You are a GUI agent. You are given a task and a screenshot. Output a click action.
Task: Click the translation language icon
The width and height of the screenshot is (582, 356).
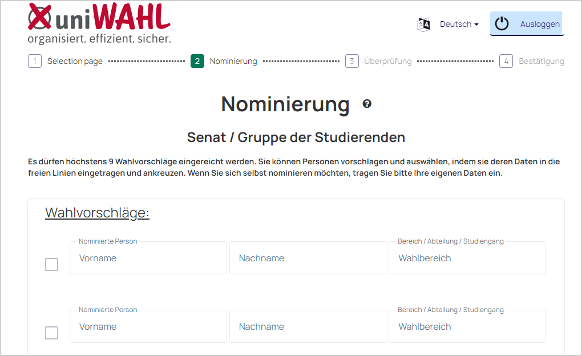pyautogui.click(x=424, y=25)
